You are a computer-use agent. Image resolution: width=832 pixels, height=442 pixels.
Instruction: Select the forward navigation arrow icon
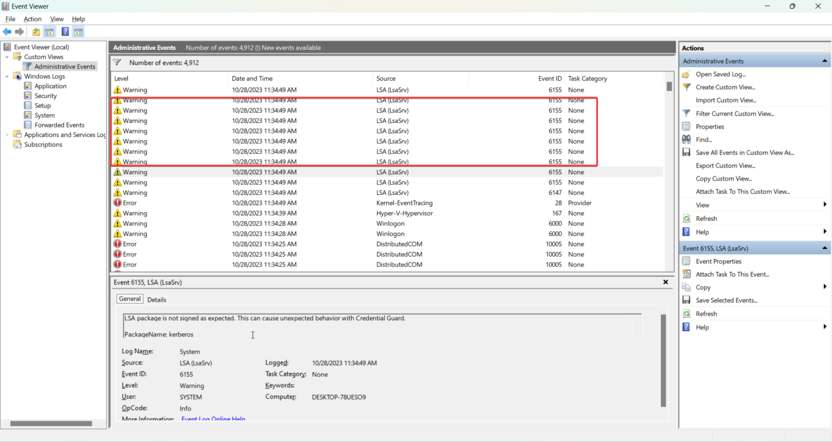(x=20, y=31)
